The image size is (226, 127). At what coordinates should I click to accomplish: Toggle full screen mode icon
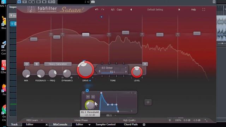point(204,10)
